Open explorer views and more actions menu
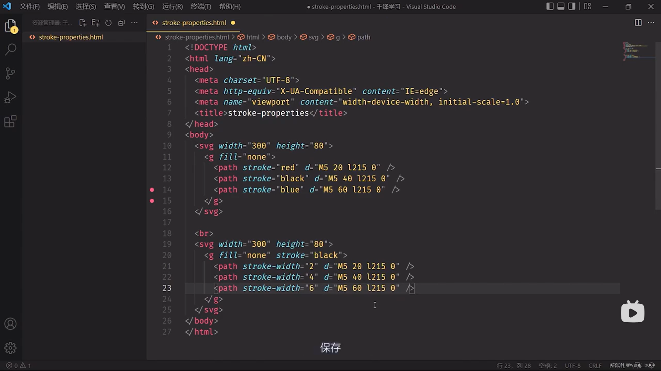661x371 pixels. [134, 23]
